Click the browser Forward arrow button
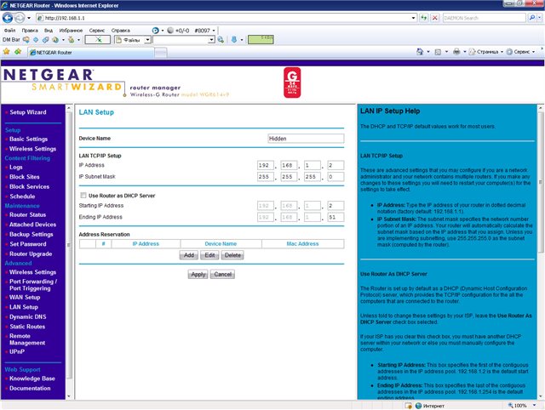Image resolution: width=545 pixels, height=410 pixels. click(x=20, y=17)
